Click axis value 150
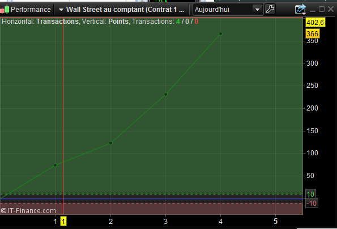Image resolution: width=337 pixels, height=229 pixels. pyautogui.click(x=312, y=131)
